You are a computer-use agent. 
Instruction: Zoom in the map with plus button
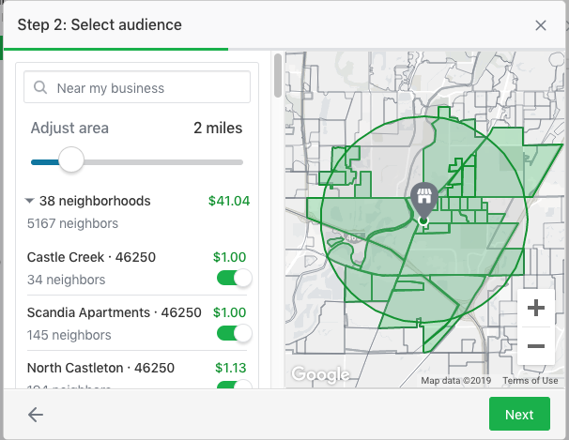click(536, 308)
